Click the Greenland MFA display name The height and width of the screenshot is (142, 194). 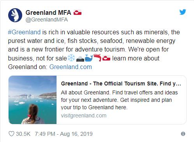pyautogui.click(x=48, y=12)
